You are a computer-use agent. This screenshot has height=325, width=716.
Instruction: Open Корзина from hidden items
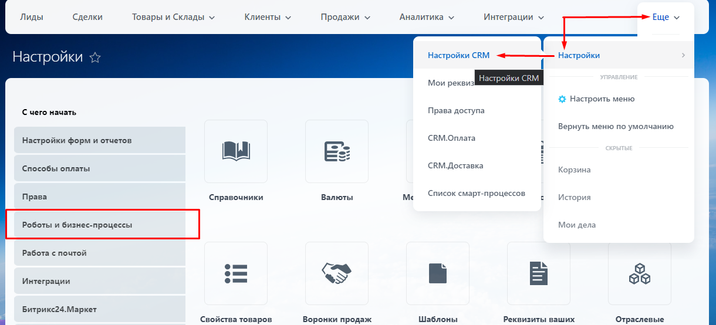click(574, 170)
